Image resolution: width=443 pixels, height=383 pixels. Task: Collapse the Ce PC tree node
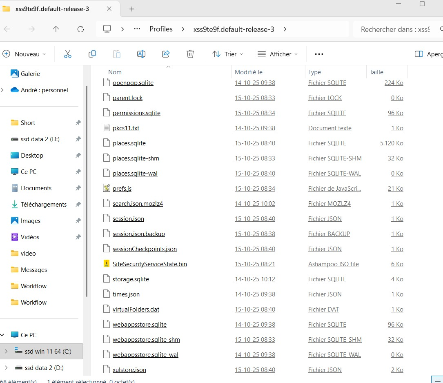tap(3, 335)
